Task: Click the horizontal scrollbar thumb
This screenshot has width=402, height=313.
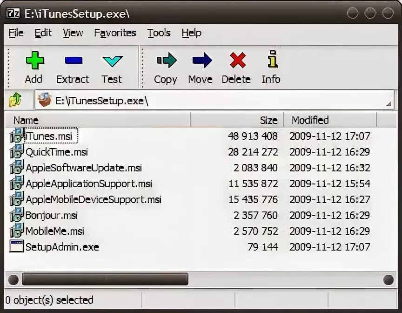Action: (x=105, y=279)
